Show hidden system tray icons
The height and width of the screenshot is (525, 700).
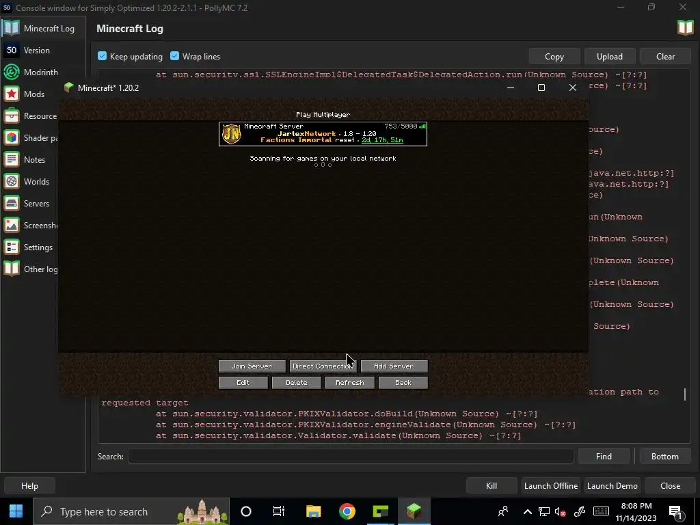click(527, 511)
